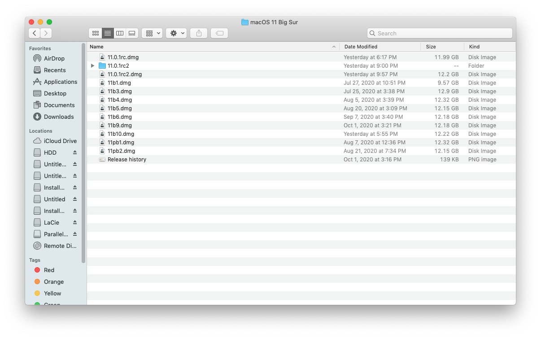Select the 11b1.dmg file
The width and height of the screenshot is (541, 338).
click(301, 83)
